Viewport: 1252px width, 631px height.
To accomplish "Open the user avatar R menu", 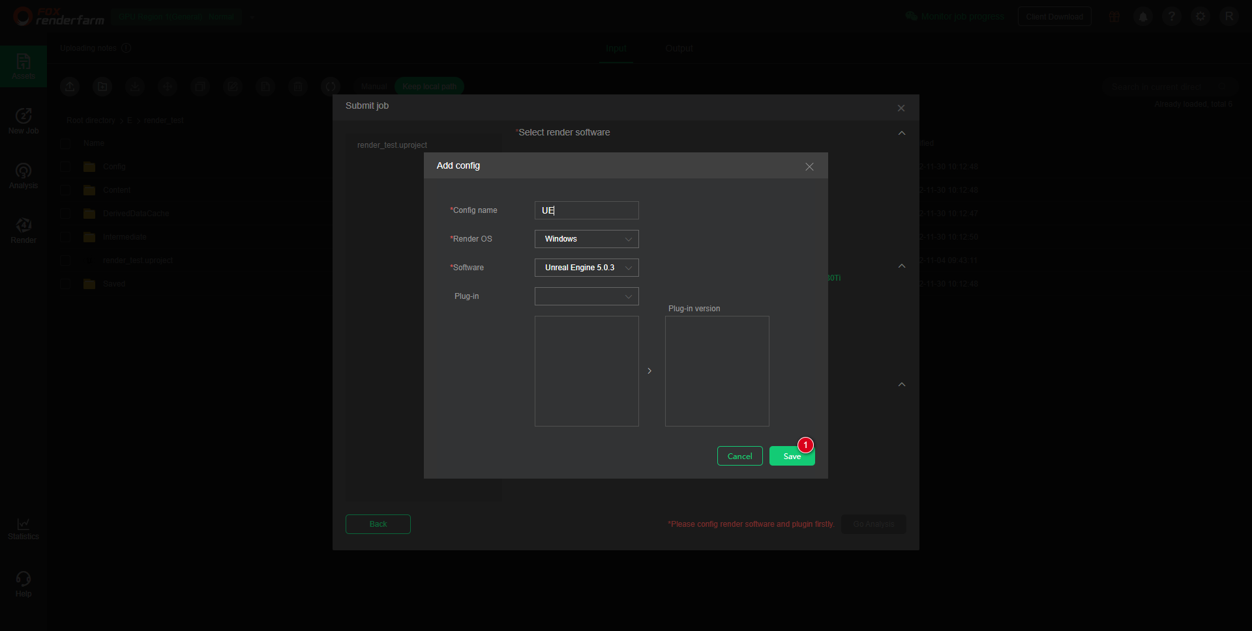I will click(x=1229, y=16).
